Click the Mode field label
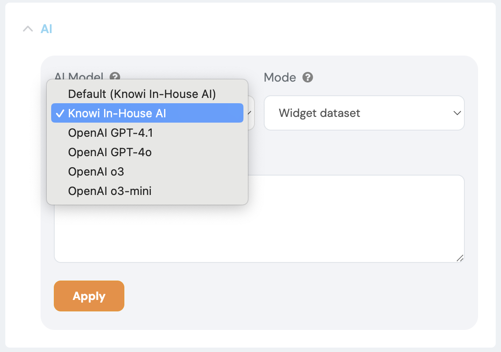 (280, 78)
